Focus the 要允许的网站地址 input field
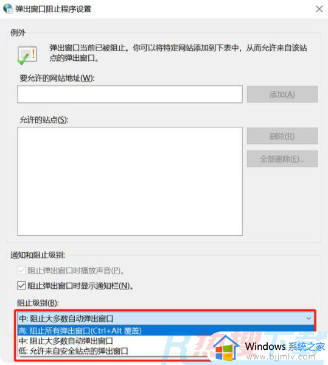 130,94
